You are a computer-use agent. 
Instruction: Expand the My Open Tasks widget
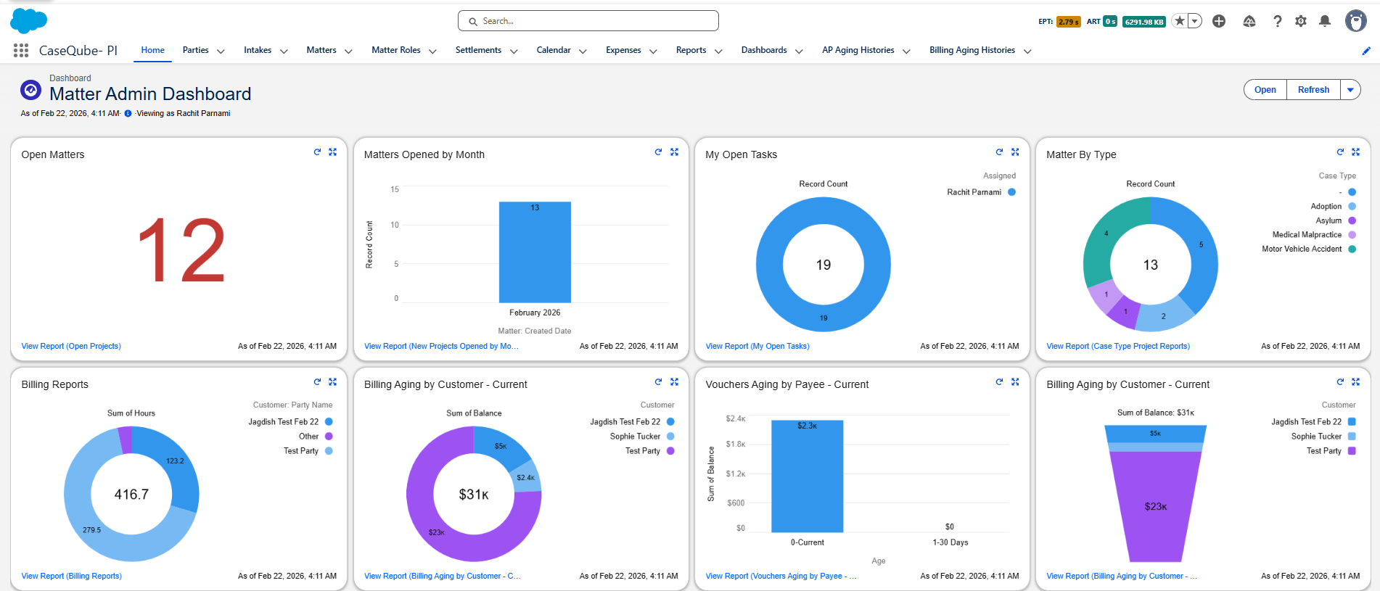(x=1015, y=152)
